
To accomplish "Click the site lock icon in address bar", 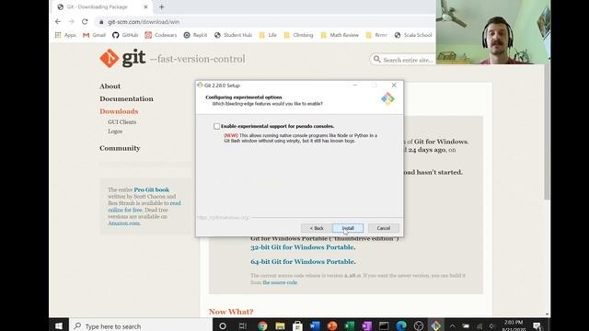I will click(101, 22).
